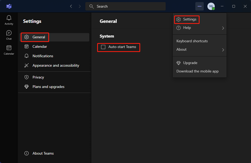Select General settings category

click(x=54, y=37)
